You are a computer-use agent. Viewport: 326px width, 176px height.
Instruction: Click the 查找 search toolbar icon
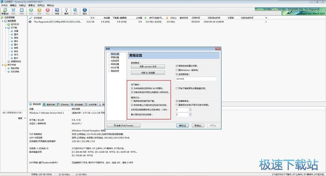click(66, 11)
